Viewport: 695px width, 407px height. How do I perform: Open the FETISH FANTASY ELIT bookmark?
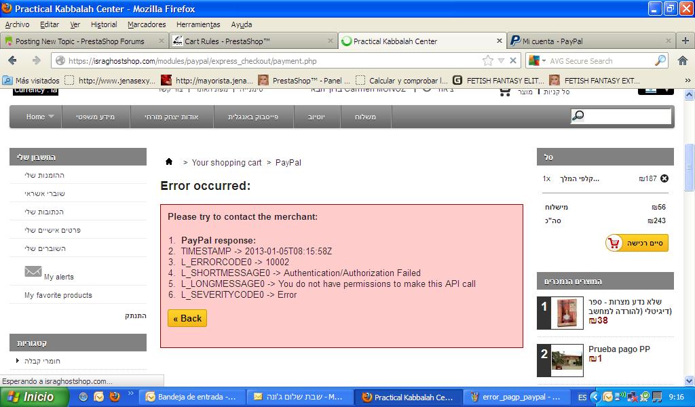coord(498,81)
